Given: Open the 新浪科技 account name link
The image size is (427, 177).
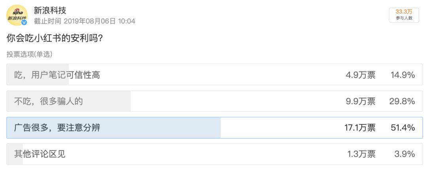Looking at the screenshot, I should click(x=50, y=11).
